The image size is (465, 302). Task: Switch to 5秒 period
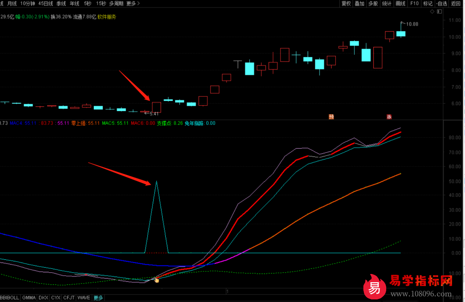[x=87, y=3]
